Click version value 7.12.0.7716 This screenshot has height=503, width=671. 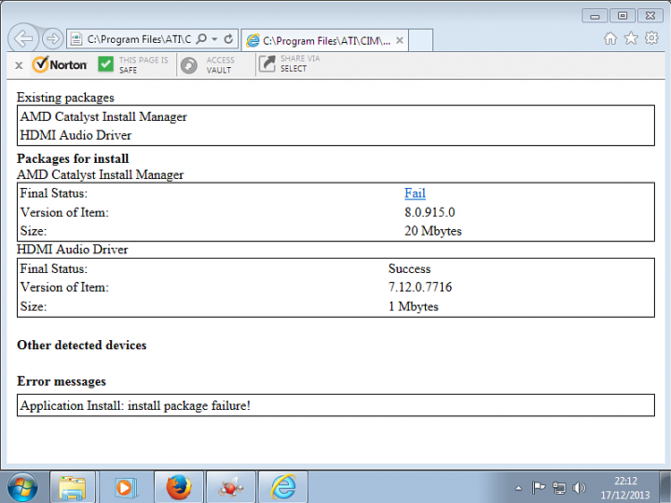click(420, 287)
